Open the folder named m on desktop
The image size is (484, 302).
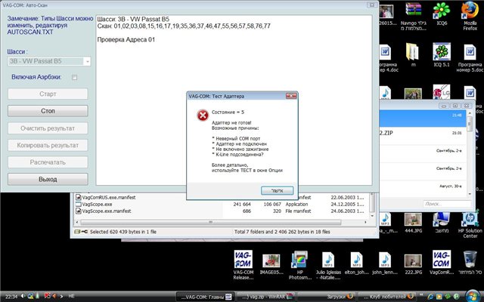pyautogui.click(x=414, y=56)
